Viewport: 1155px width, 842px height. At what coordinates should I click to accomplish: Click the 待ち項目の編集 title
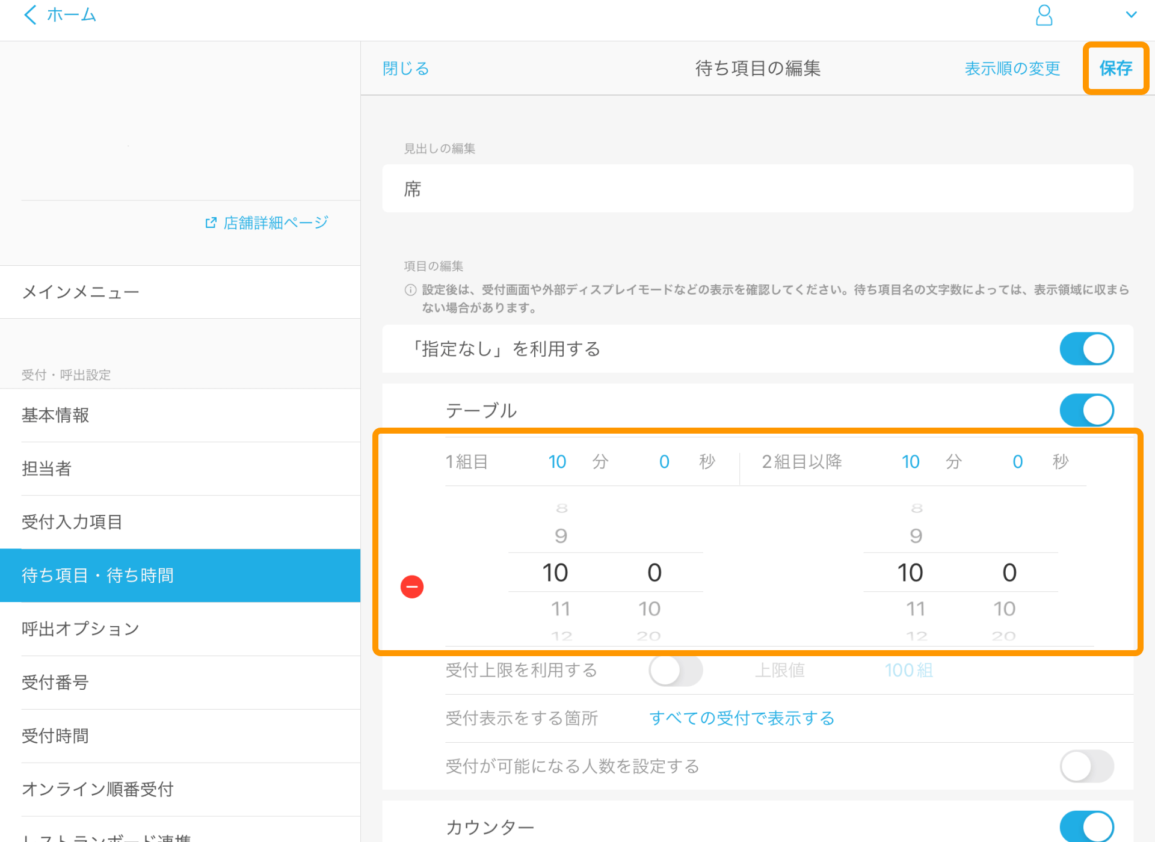[x=757, y=69]
